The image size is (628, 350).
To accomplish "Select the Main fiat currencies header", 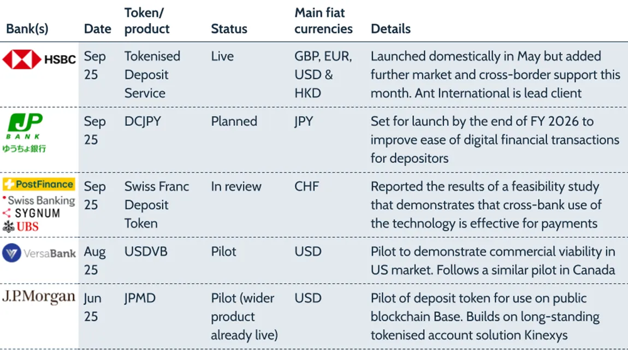I will tap(323, 21).
